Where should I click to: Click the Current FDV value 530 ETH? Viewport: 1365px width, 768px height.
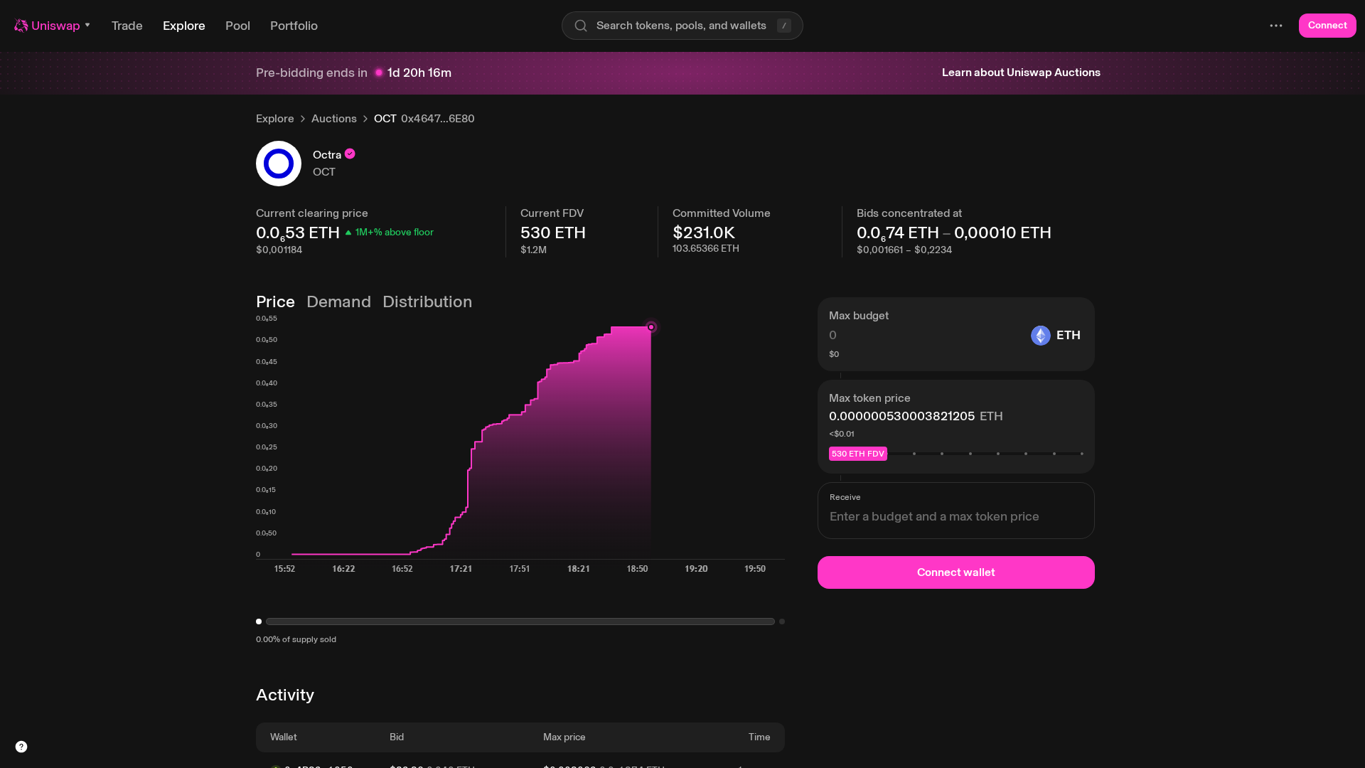(553, 233)
